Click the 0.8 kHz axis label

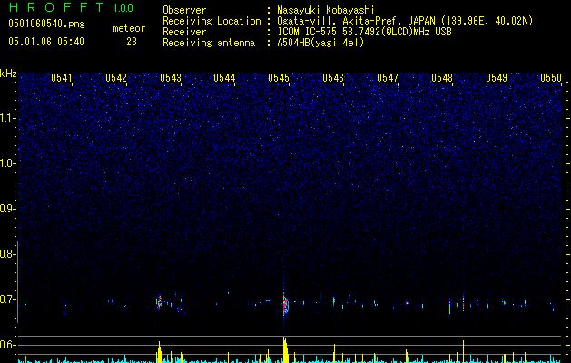tap(8, 254)
